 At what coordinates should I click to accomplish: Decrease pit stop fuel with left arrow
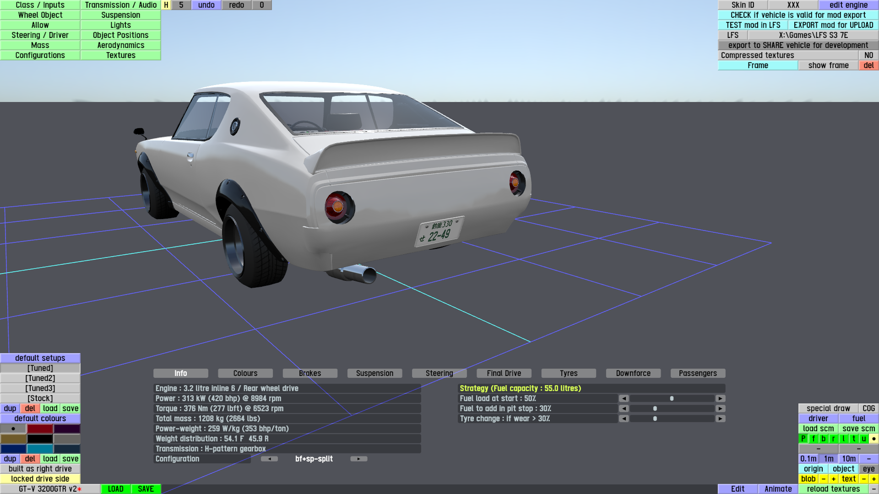tap(624, 408)
